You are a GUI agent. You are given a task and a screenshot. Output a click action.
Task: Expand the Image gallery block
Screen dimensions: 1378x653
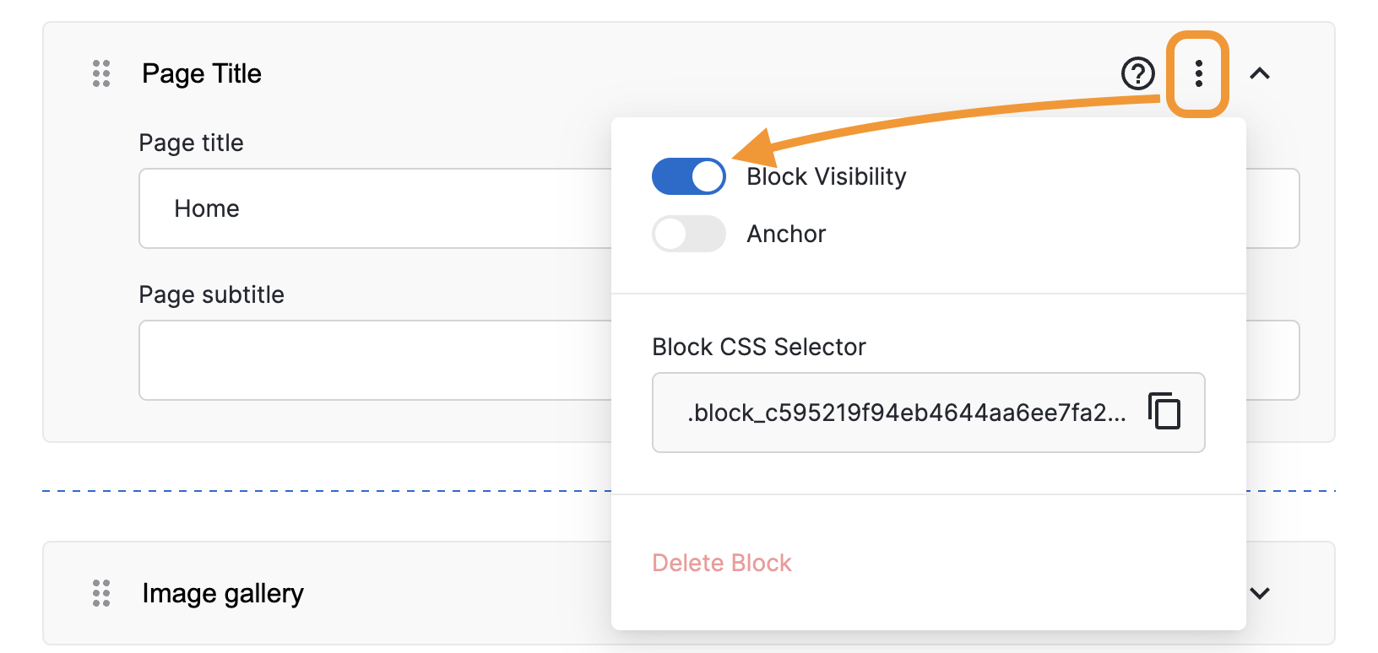coord(1259,593)
